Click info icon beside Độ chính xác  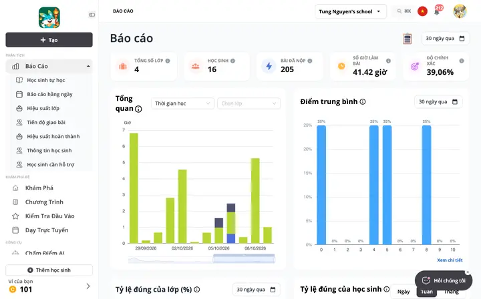[x=462, y=61]
